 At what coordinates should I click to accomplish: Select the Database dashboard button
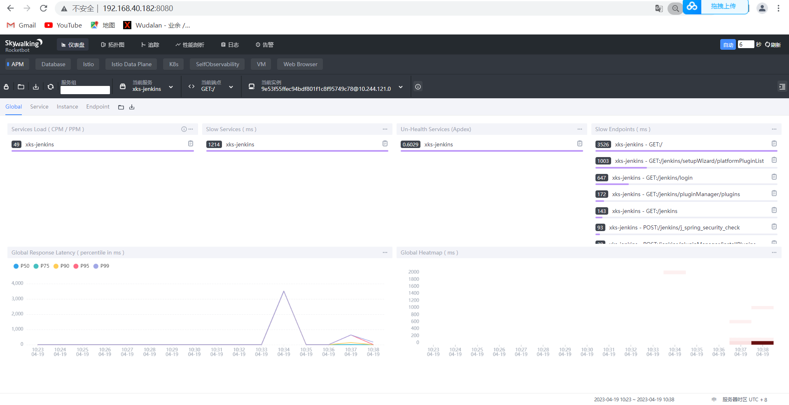[x=53, y=64]
